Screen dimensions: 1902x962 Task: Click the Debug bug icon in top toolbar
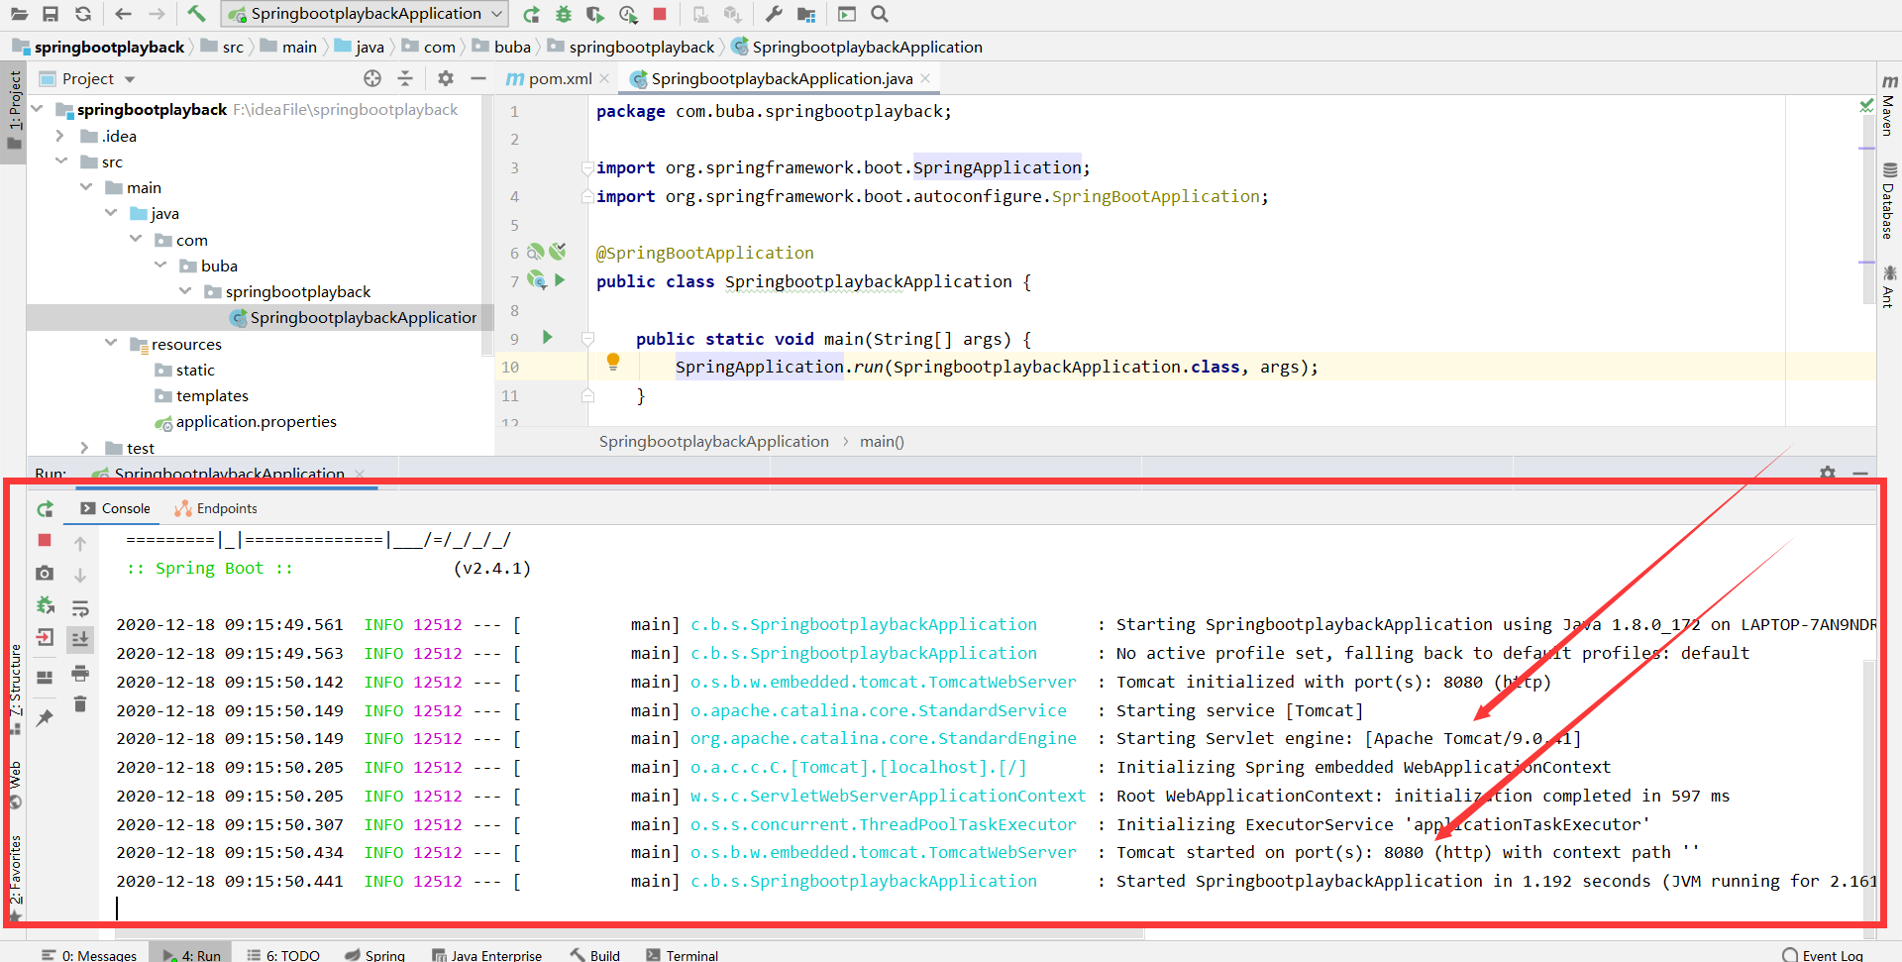[x=564, y=14]
